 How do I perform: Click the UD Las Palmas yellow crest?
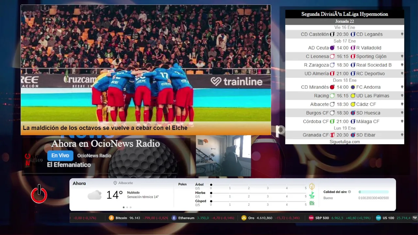pyautogui.click(x=353, y=96)
